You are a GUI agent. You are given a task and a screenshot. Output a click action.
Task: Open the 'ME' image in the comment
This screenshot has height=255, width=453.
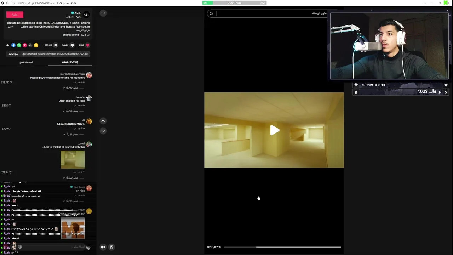(x=73, y=228)
